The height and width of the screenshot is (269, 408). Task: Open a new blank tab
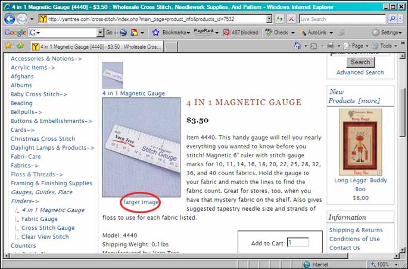[171, 47]
